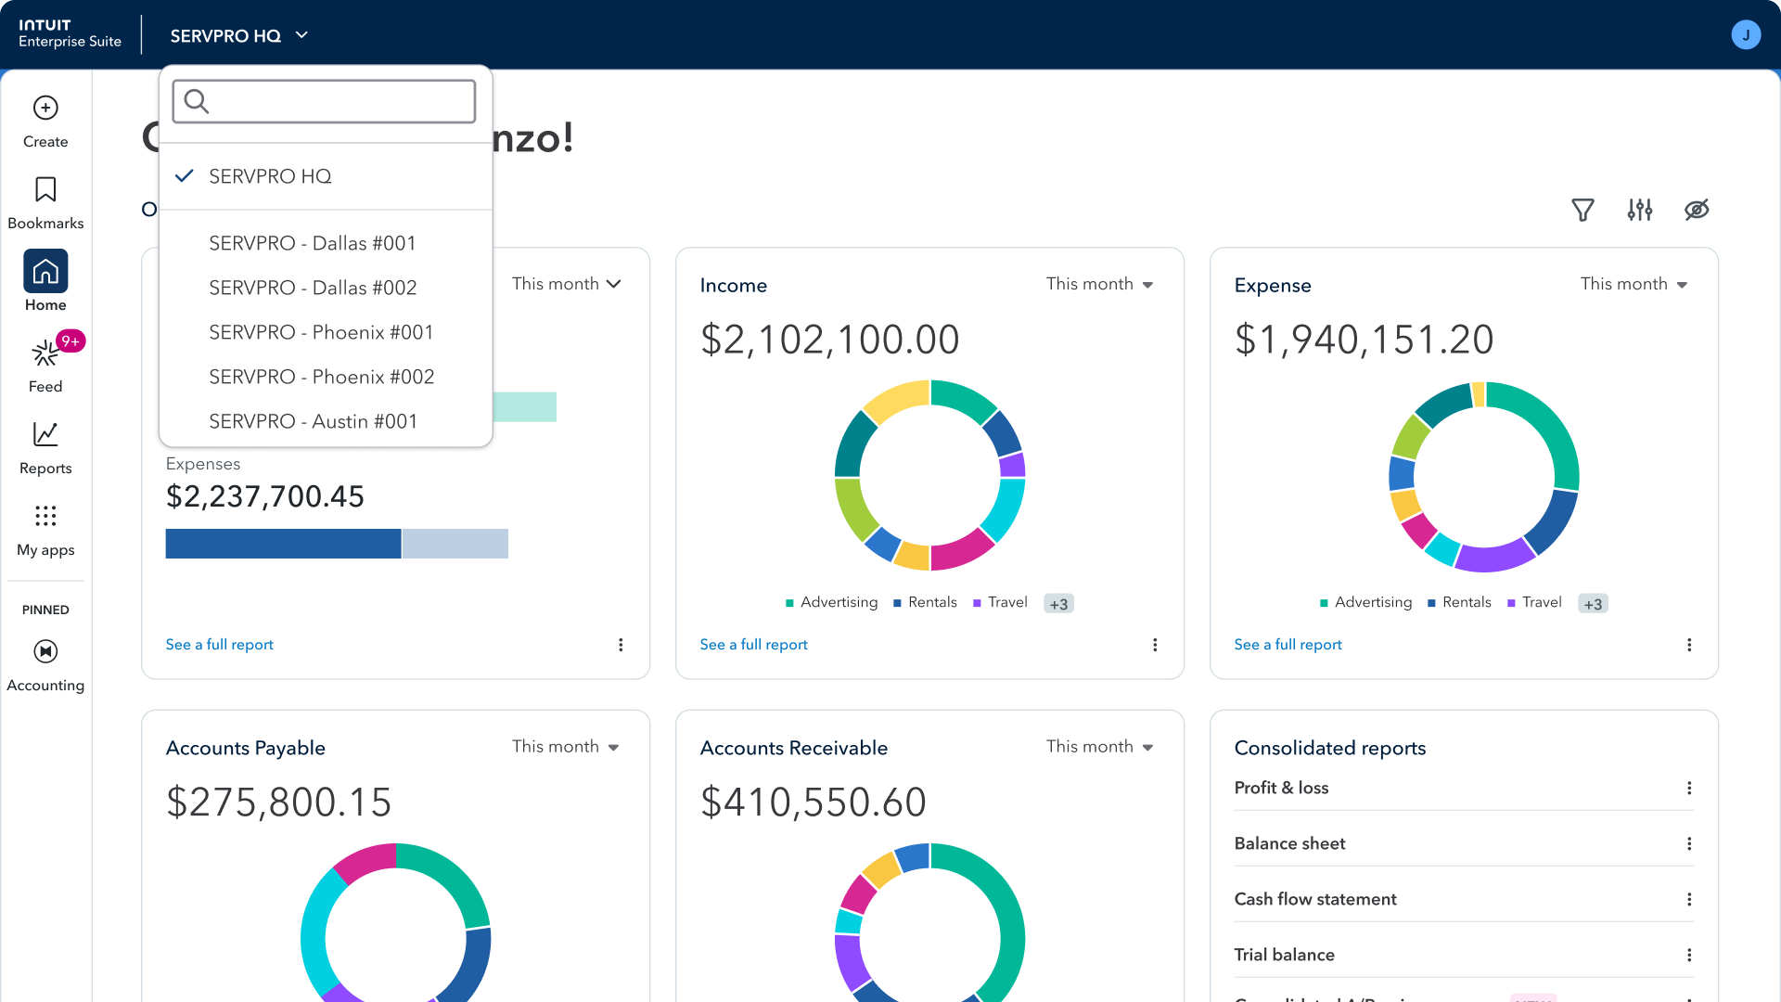
Task: Open Accounts Payable This month dropdown
Action: pos(566,747)
